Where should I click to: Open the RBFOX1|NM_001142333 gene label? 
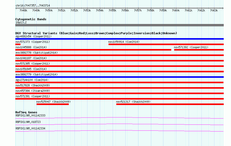[x=30, y=116]
